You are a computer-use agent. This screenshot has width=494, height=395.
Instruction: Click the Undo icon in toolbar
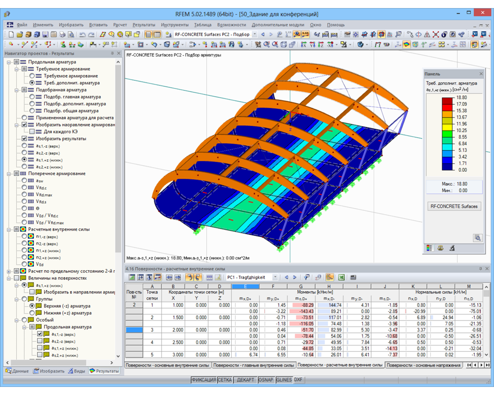click(x=83, y=34)
